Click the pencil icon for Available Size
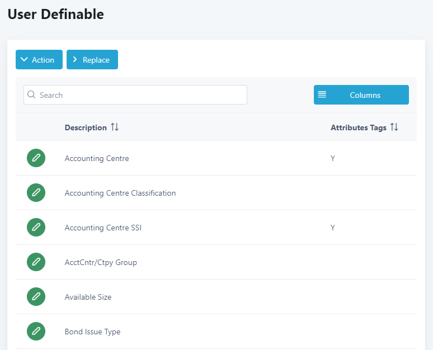Viewport: 433px width, 350px height. 36,297
